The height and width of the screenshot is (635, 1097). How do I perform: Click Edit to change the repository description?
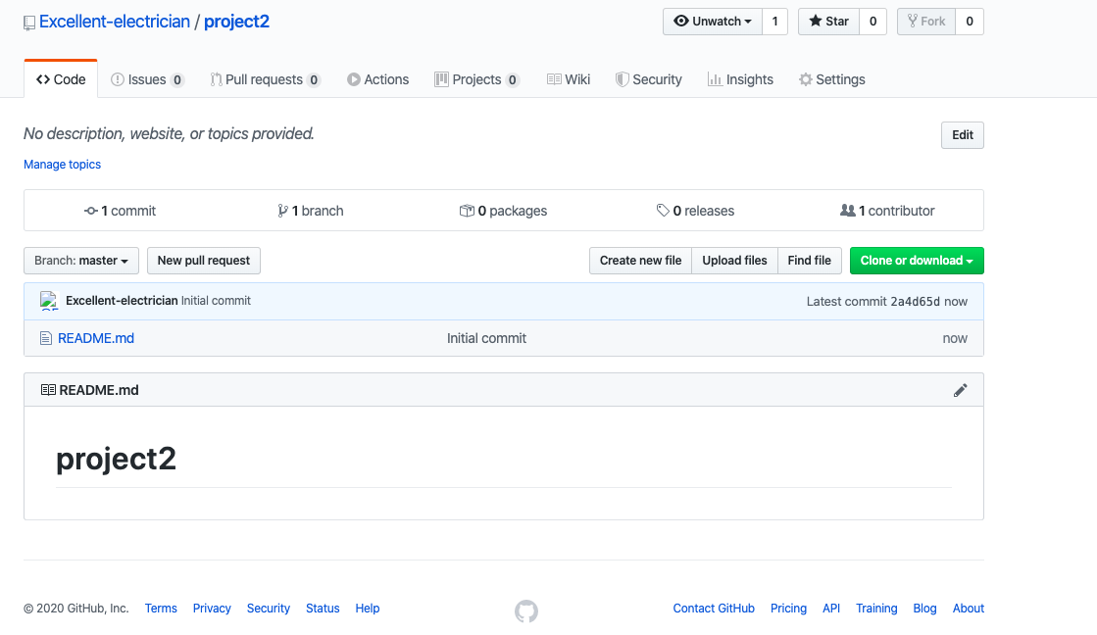click(962, 135)
